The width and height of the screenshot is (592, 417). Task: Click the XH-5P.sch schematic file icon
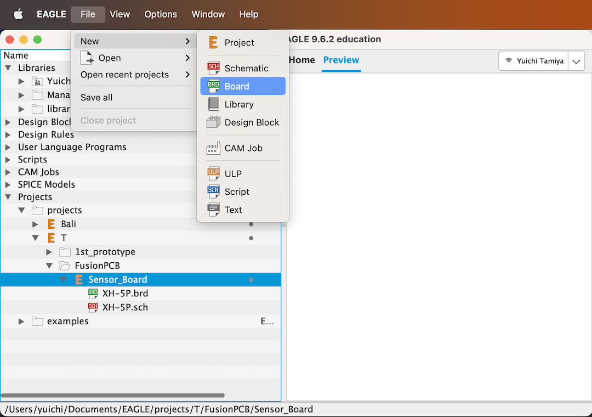point(93,307)
